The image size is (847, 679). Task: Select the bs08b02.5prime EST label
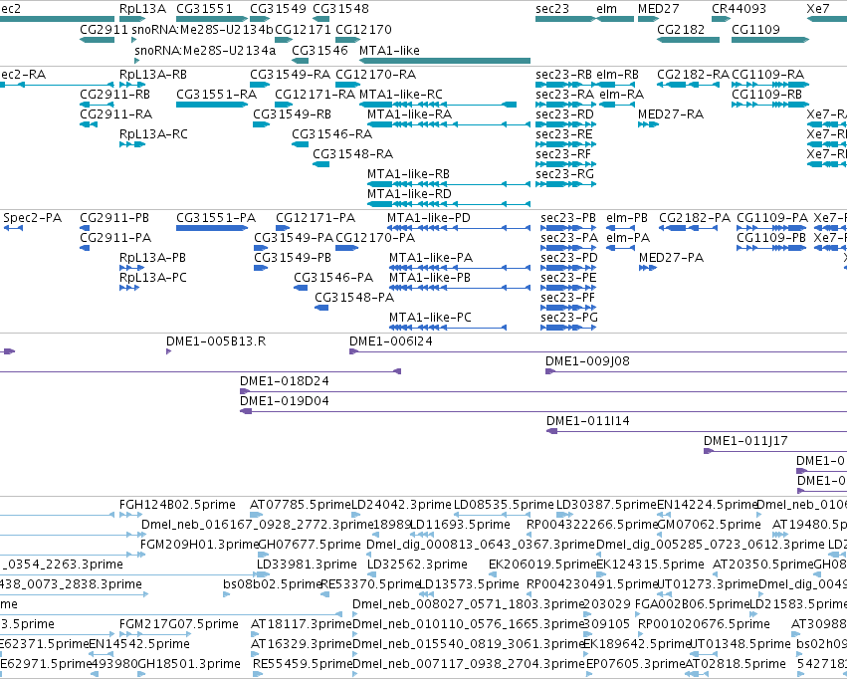point(273,584)
